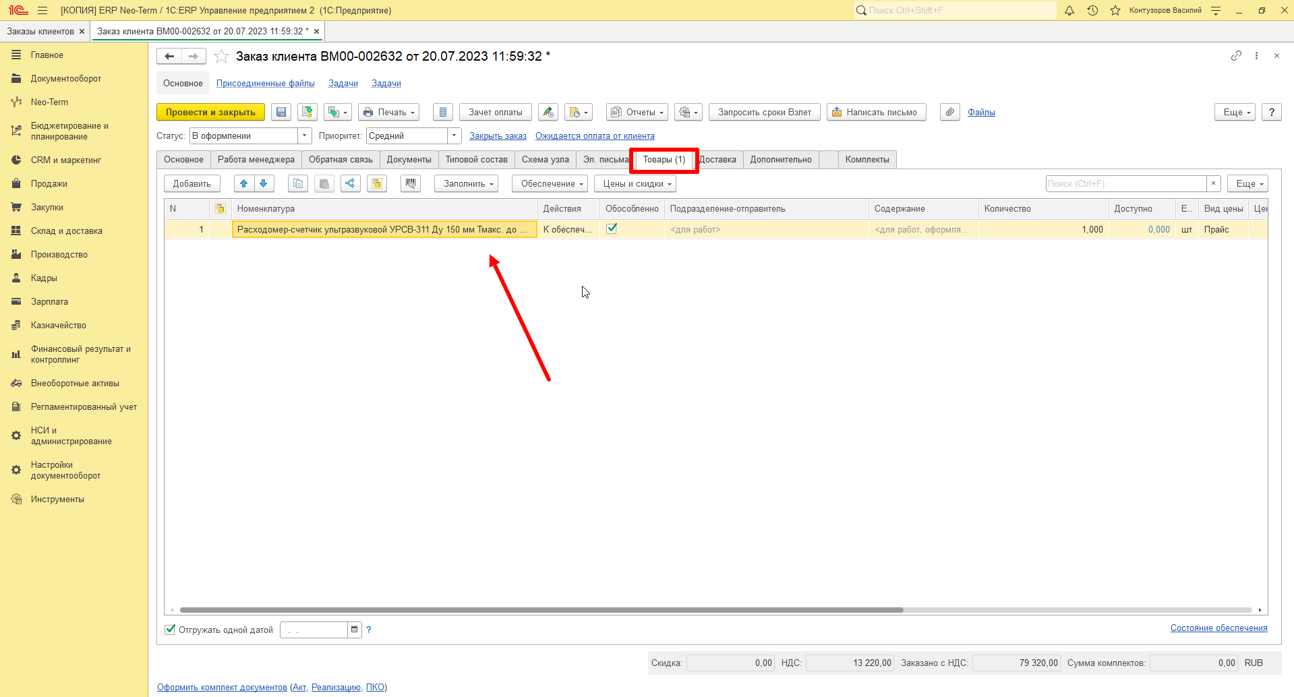The height and width of the screenshot is (697, 1294).
Task: Open the Заполнить dropdown menu
Action: click(x=466, y=183)
